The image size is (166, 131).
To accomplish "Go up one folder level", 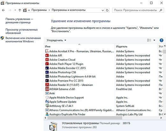I will pyautogui.click(x=20, y=10).
